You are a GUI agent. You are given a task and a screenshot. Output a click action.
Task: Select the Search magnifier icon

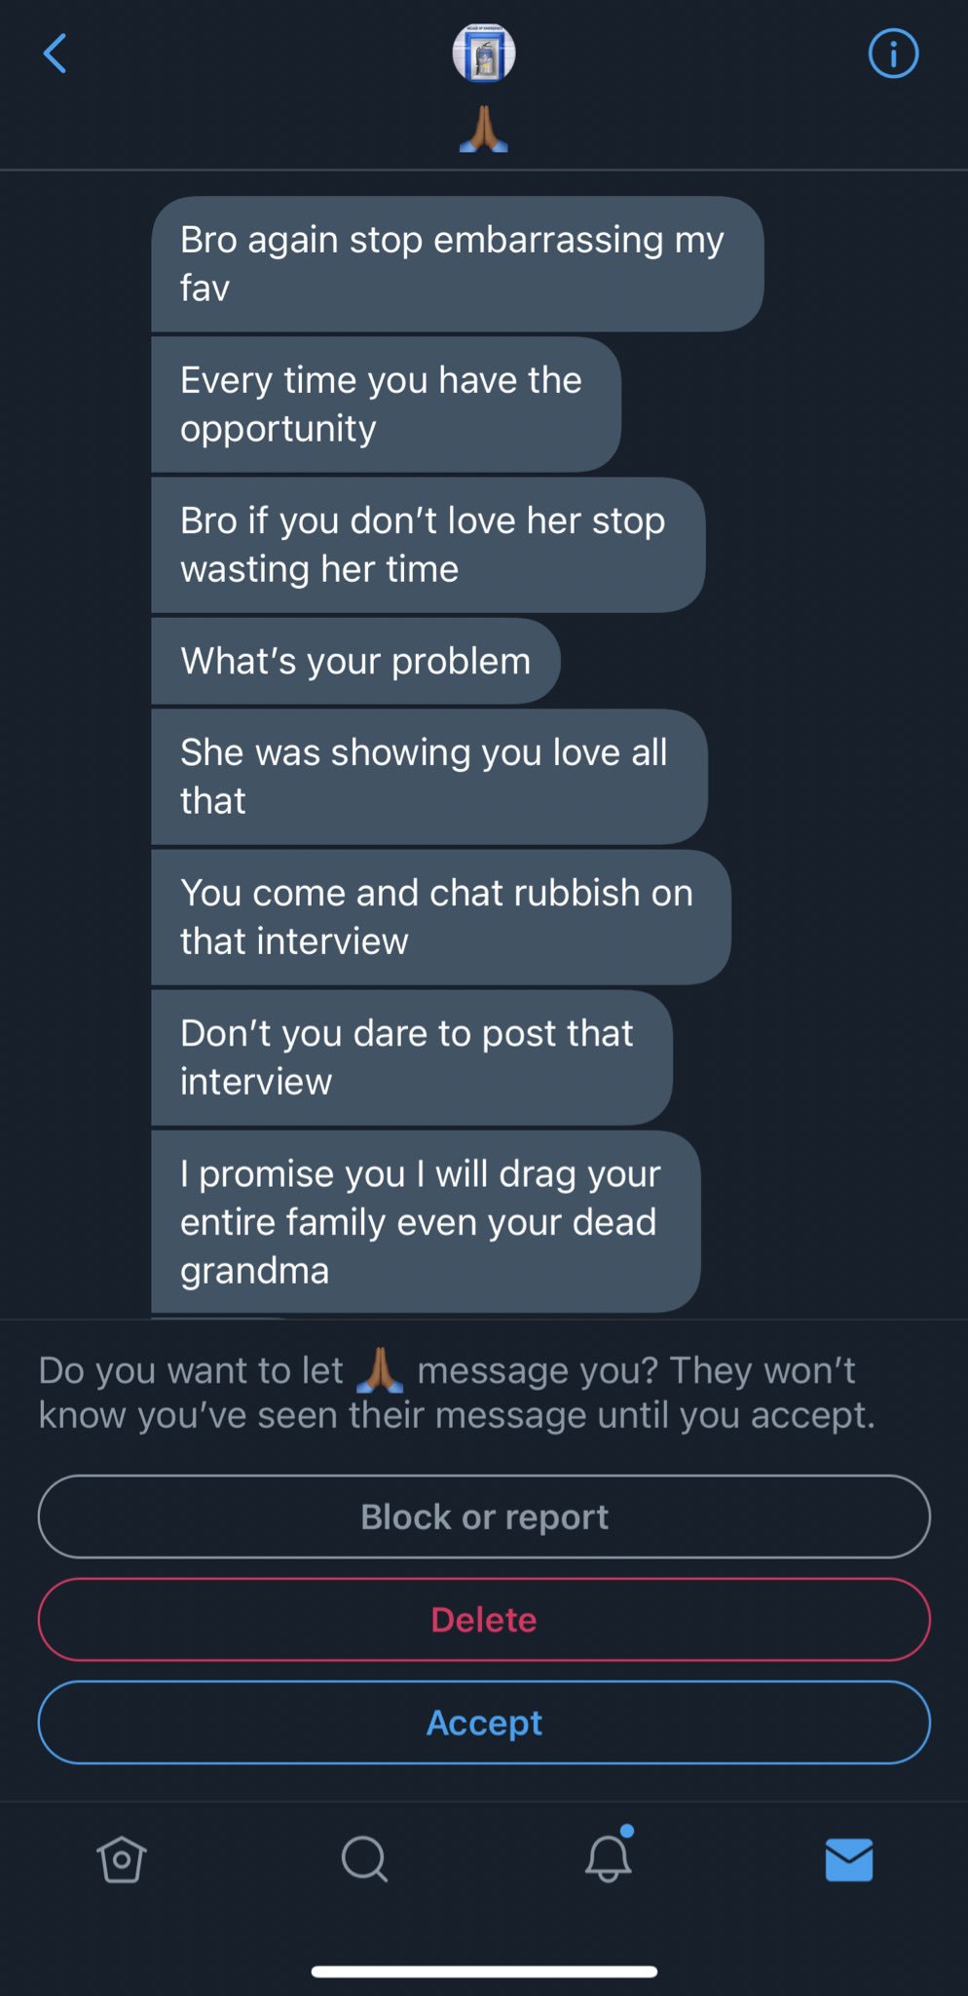coord(362,1858)
